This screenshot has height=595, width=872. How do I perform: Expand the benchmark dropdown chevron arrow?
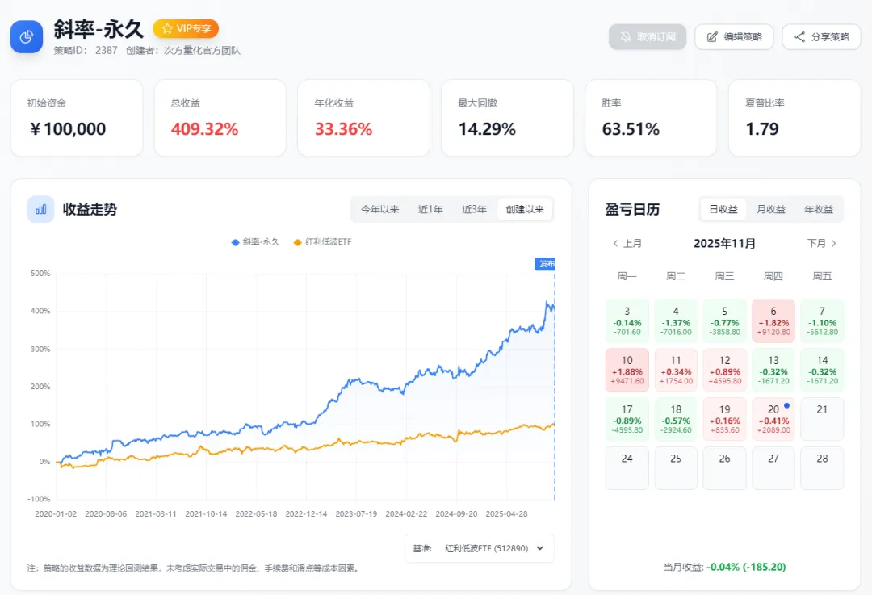click(539, 548)
